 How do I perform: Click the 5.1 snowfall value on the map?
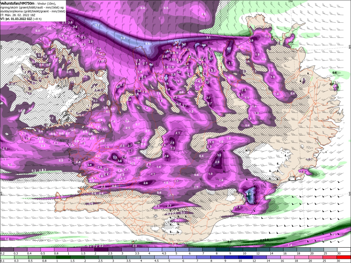[x=97, y=25]
